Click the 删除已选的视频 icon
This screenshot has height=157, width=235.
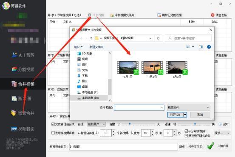[x=159, y=15]
